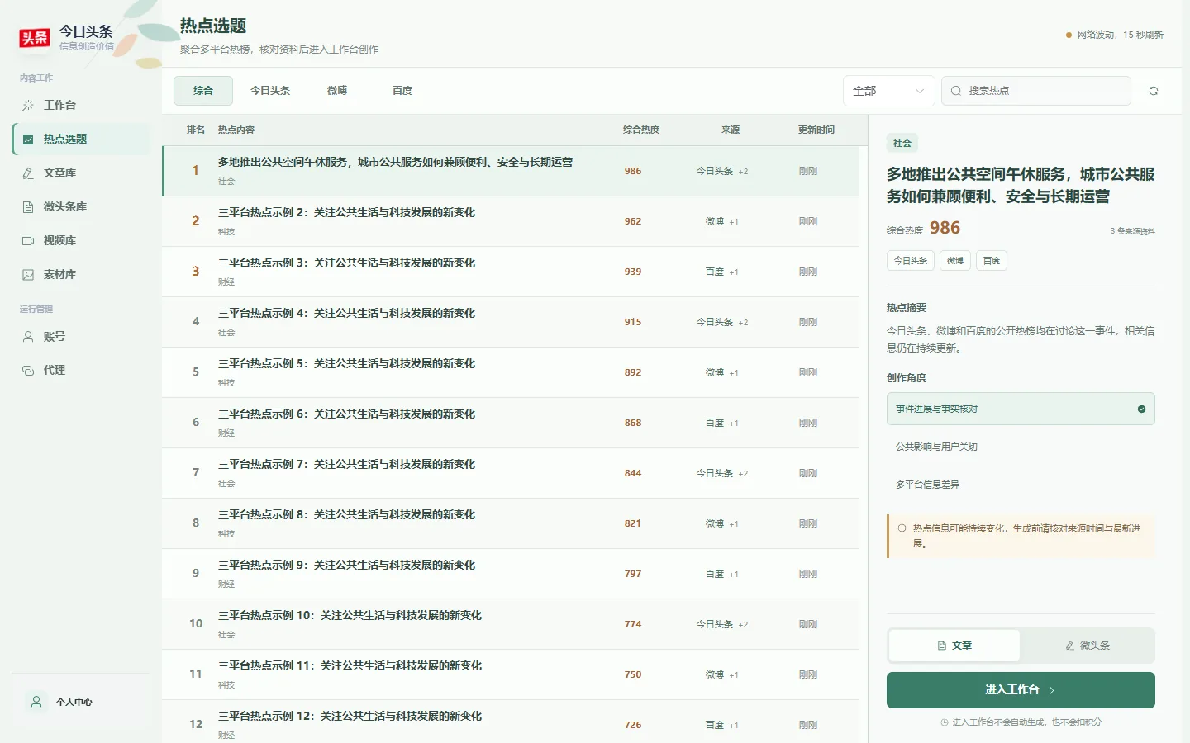Select 三平台热点示例 9 row
Screen dimensions: 1190x743
click(x=511, y=574)
